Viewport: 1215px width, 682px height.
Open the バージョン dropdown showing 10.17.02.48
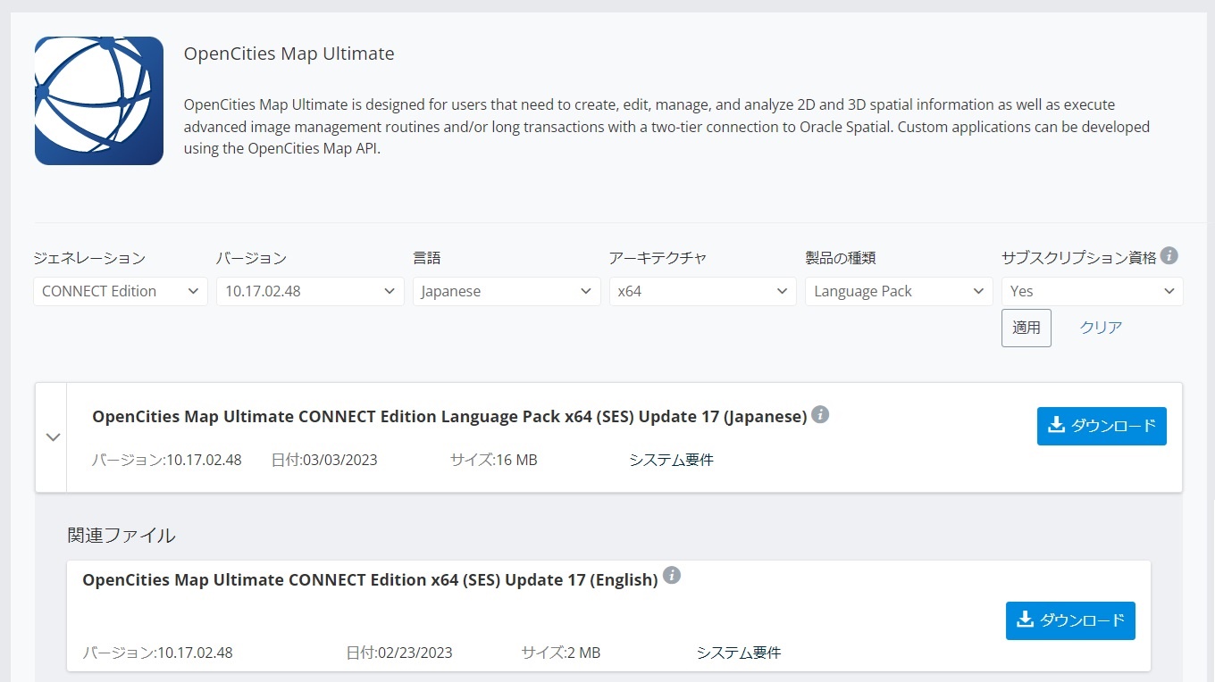(x=310, y=291)
